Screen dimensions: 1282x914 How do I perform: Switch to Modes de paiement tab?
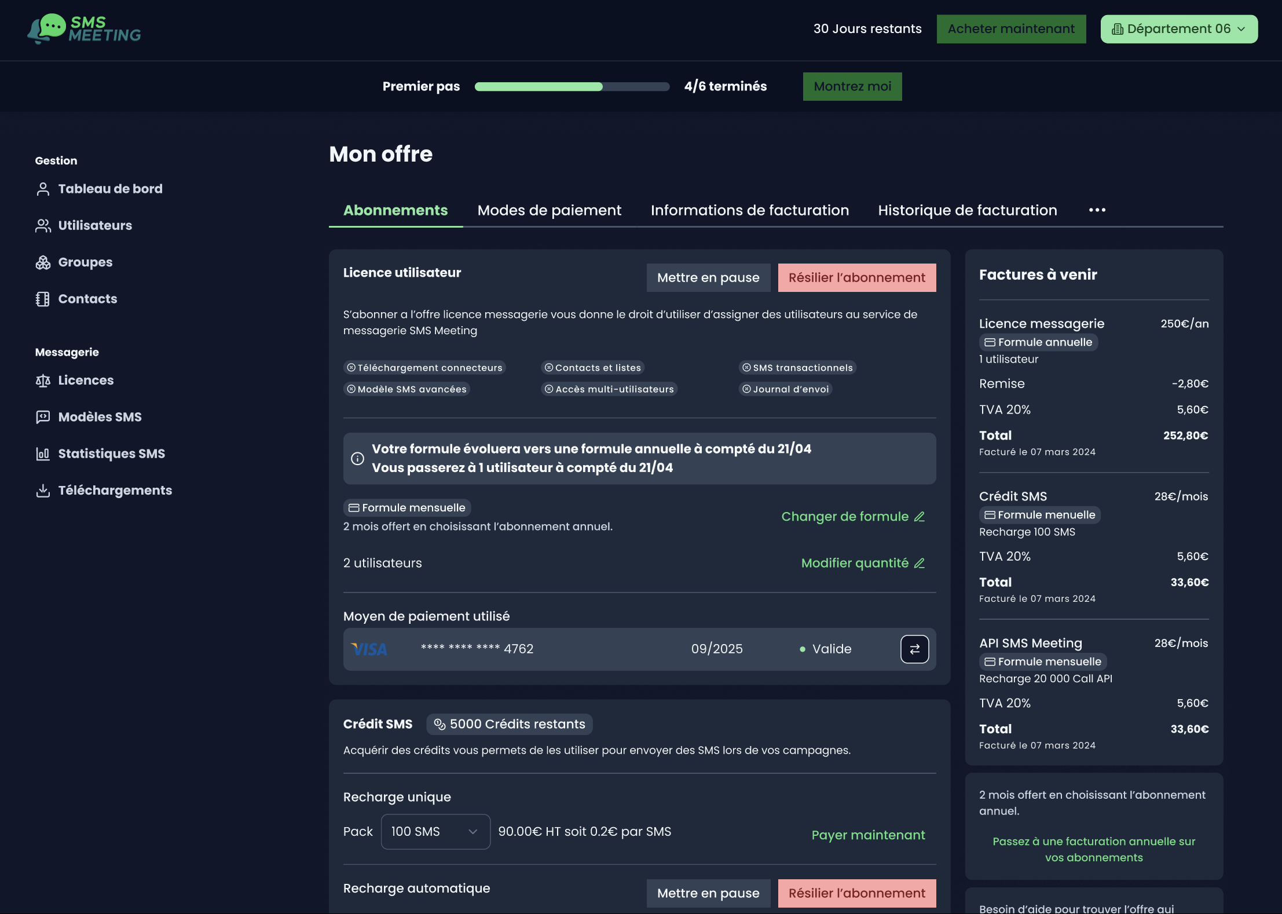click(549, 210)
